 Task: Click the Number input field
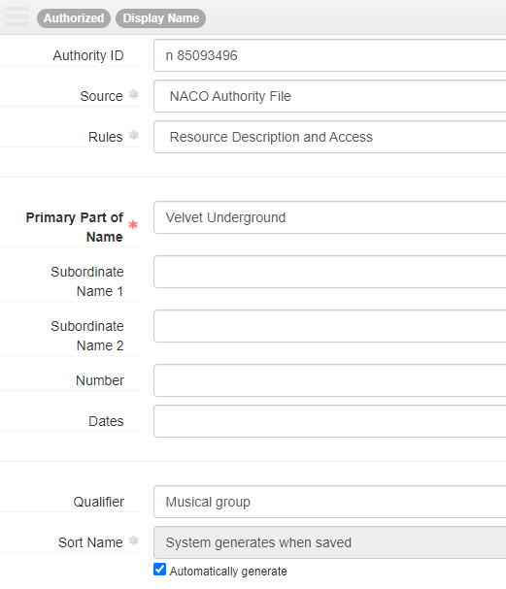[x=329, y=380]
